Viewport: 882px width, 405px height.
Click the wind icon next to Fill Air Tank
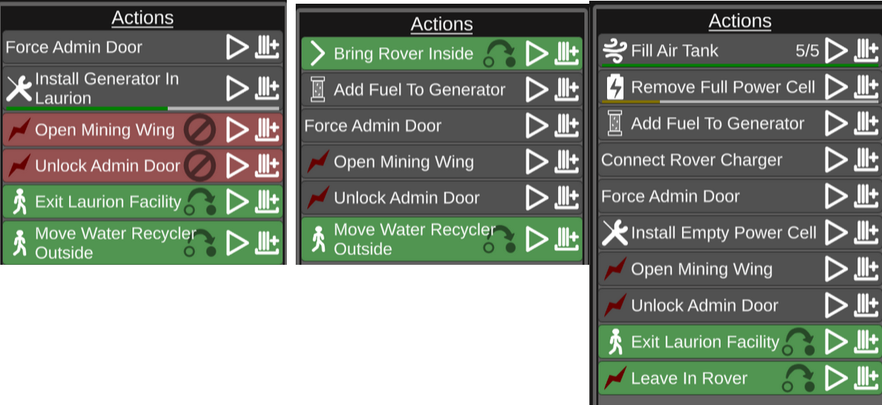pyautogui.click(x=615, y=50)
